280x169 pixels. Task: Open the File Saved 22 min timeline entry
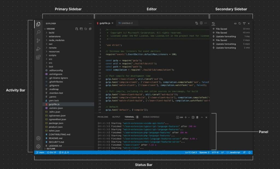(x=231, y=29)
